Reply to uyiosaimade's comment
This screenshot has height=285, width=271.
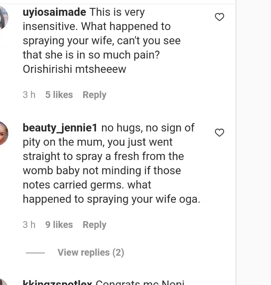94,95
